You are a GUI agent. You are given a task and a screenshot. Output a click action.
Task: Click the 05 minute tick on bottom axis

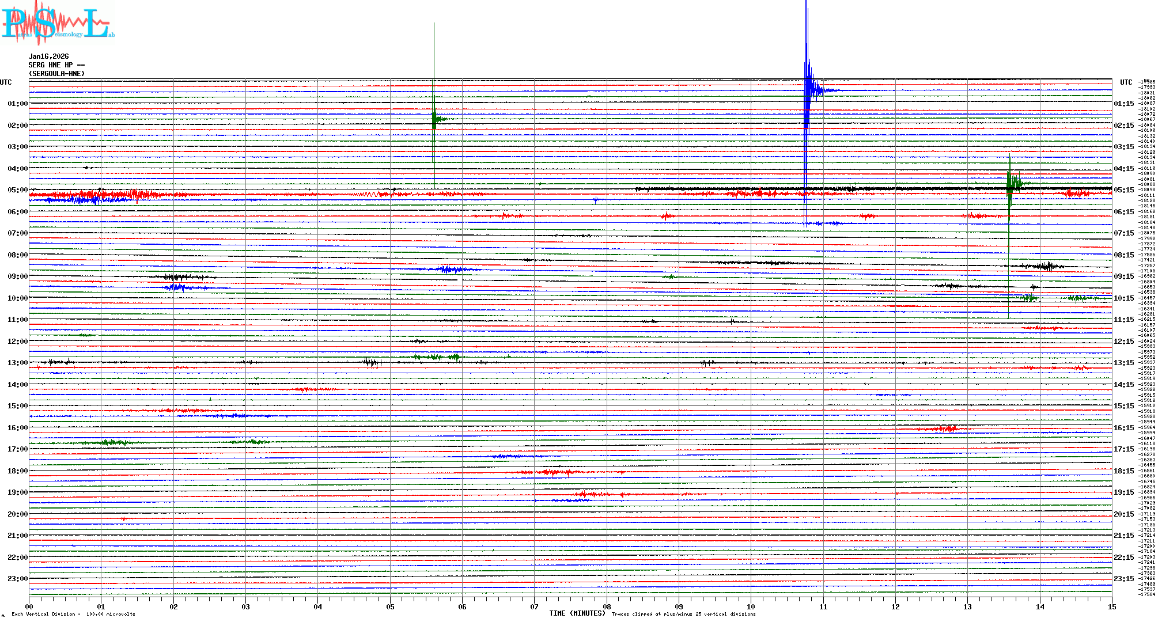390,606
